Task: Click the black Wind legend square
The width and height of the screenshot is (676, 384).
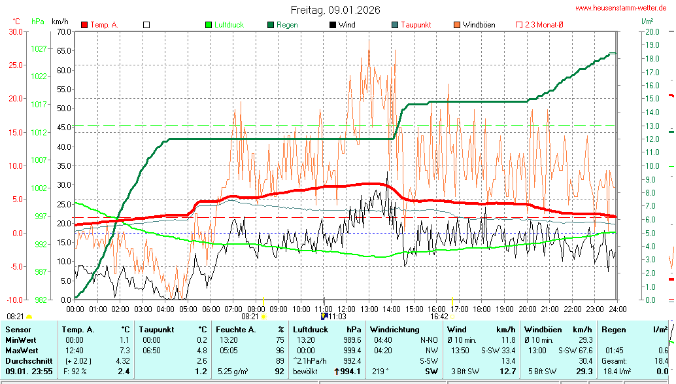Action: coord(333,25)
